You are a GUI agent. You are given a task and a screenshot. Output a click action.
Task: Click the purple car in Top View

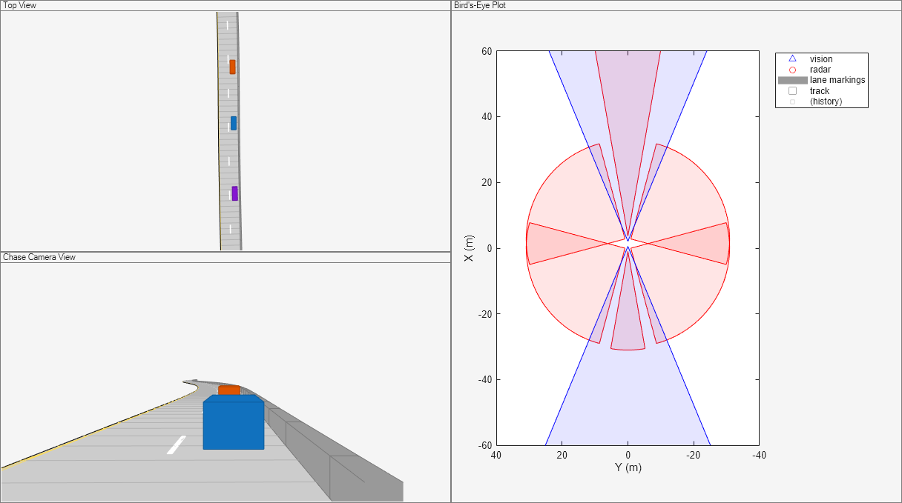click(x=235, y=193)
